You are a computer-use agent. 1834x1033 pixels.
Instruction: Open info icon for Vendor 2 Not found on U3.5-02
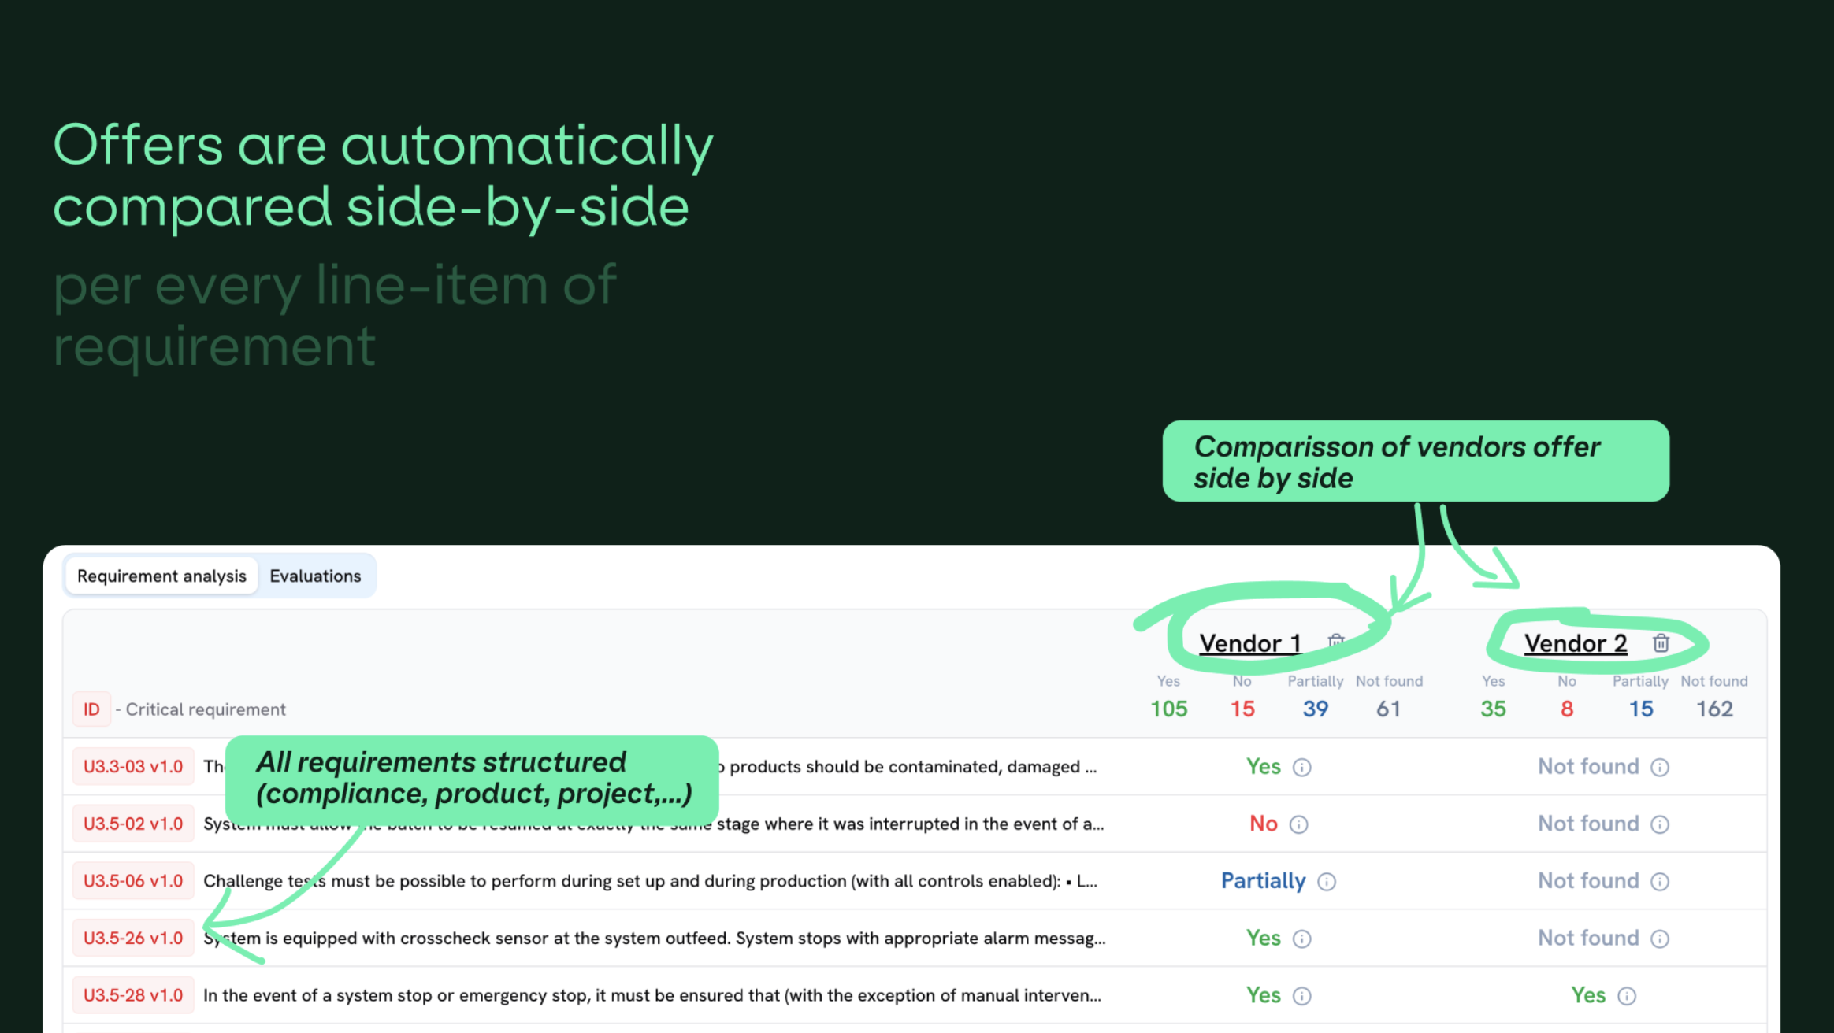[1660, 824]
